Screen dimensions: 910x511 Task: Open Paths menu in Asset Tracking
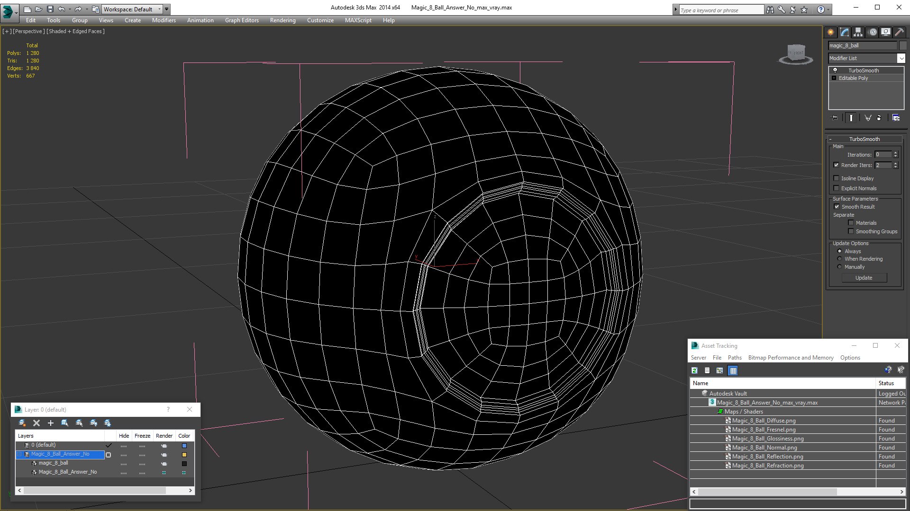click(x=735, y=358)
